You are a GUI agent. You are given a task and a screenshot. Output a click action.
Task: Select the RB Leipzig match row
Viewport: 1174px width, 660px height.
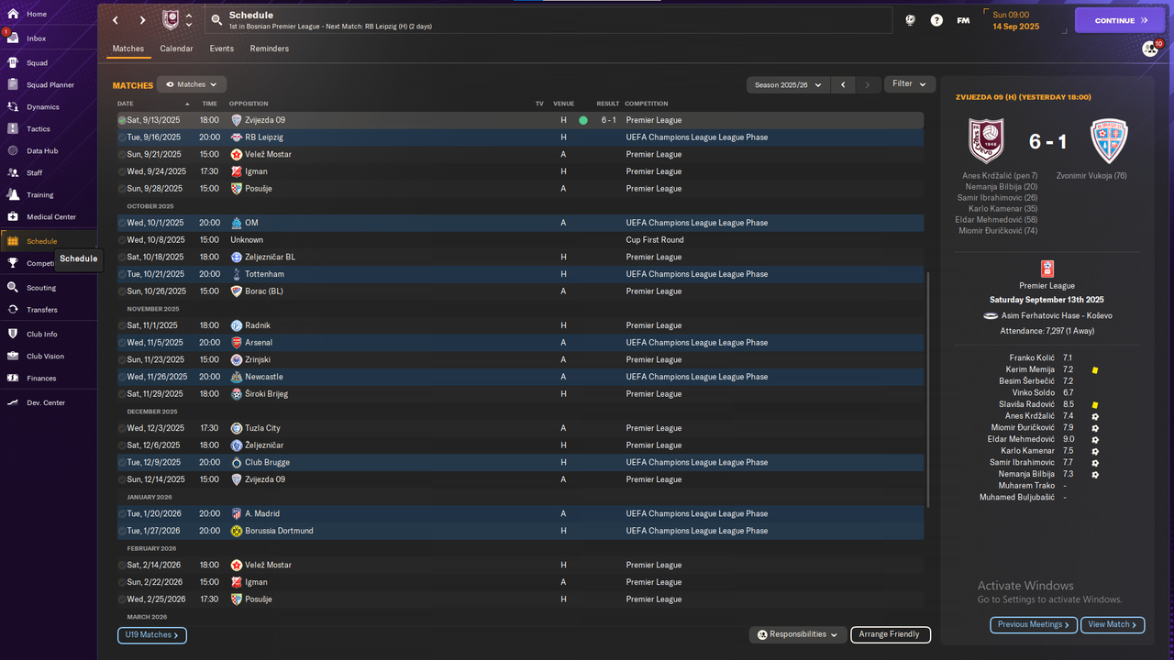tap(520, 137)
